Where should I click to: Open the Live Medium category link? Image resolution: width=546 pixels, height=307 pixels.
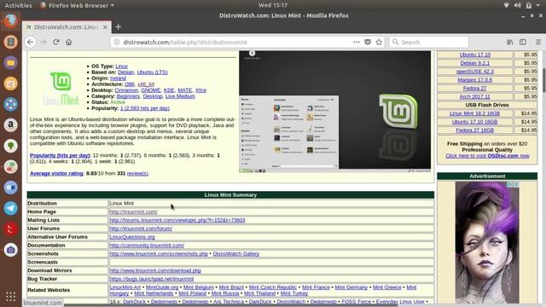pyautogui.click(x=180, y=96)
